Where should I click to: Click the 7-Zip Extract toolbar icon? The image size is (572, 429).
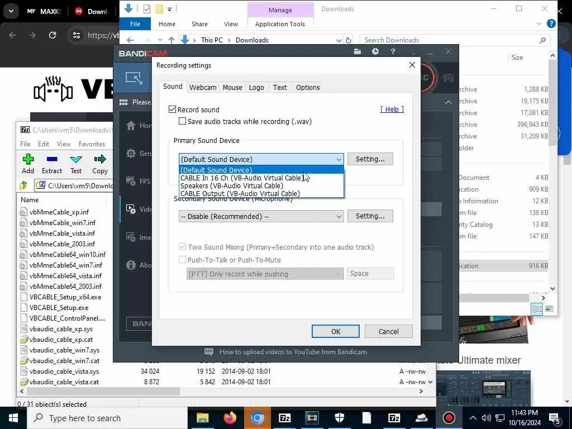coord(52,159)
